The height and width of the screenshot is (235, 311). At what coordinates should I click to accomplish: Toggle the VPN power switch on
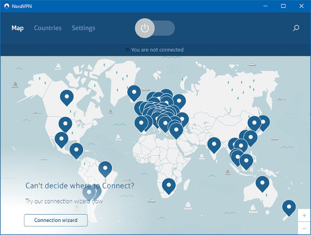click(x=155, y=28)
